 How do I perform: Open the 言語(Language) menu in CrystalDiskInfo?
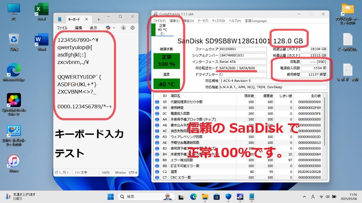256,21
